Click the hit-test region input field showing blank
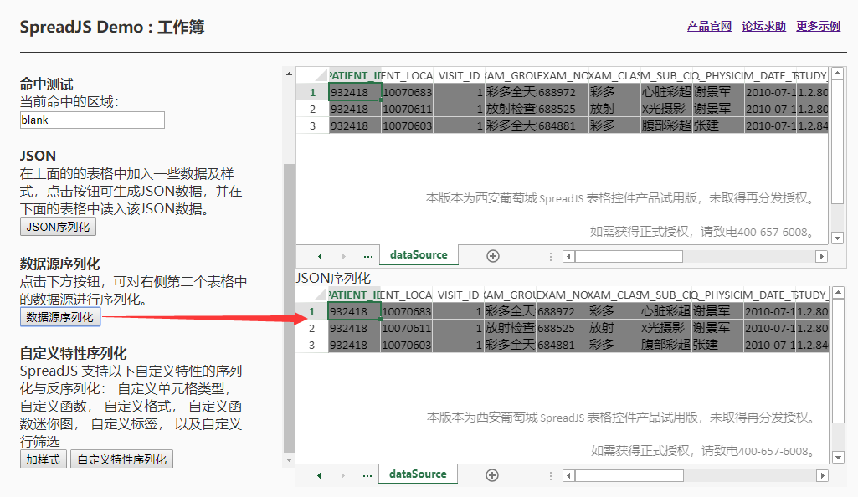 click(x=92, y=120)
